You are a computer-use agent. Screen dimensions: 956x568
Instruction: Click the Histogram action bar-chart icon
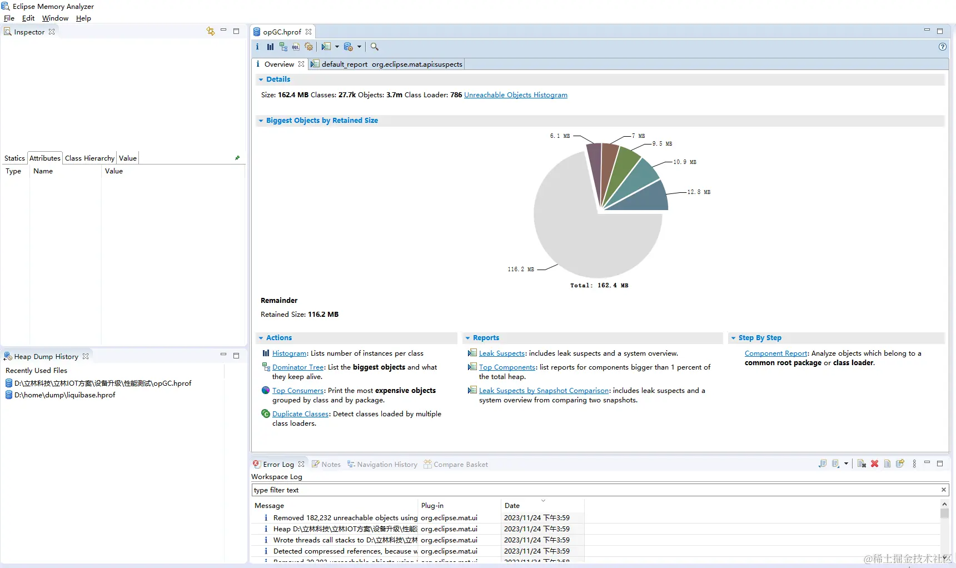click(x=266, y=353)
